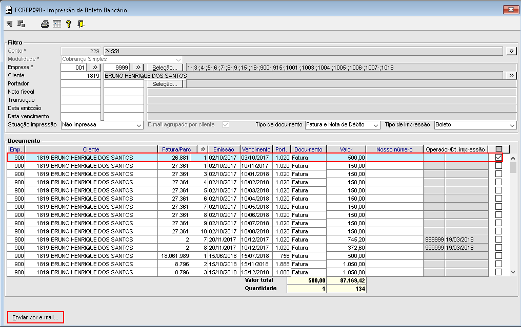The height and width of the screenshot is (327, 521).
Task: Open the Situação impressão dropdown
Action: [x=139, y=125]
